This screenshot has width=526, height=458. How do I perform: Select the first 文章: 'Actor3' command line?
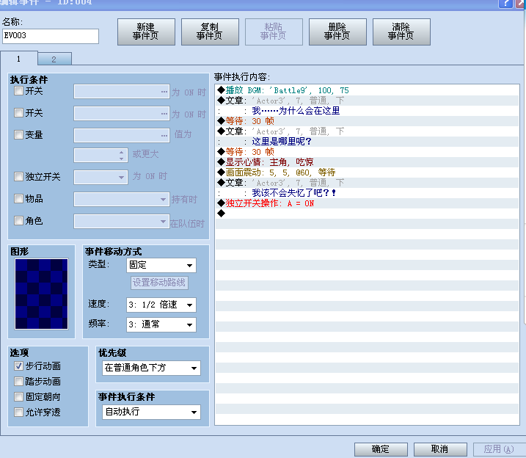click(x=367, y=101)
